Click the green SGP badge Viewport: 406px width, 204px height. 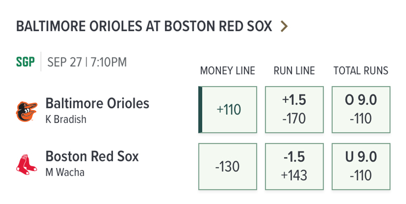[x=25, y=62]
